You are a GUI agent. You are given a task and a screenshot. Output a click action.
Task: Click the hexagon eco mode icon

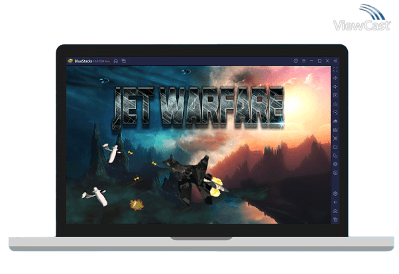point(335,164)
